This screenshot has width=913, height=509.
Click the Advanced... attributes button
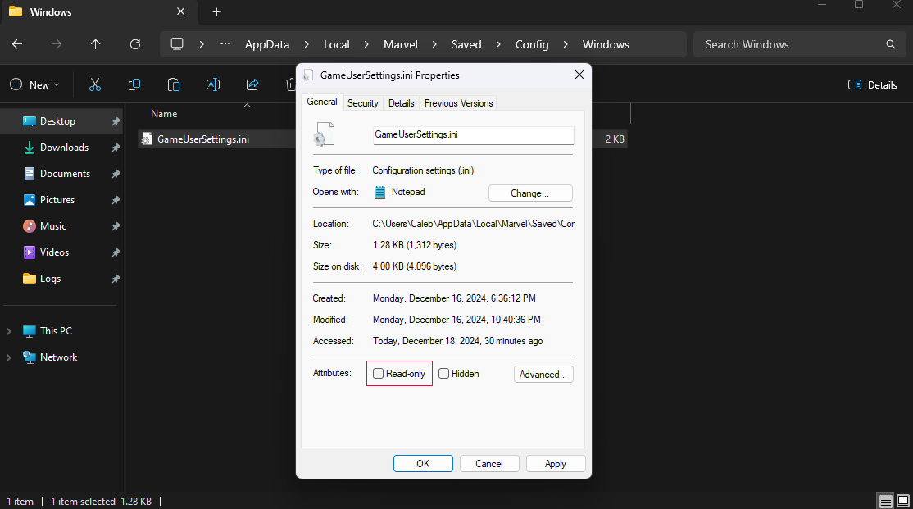click(543, 375)
